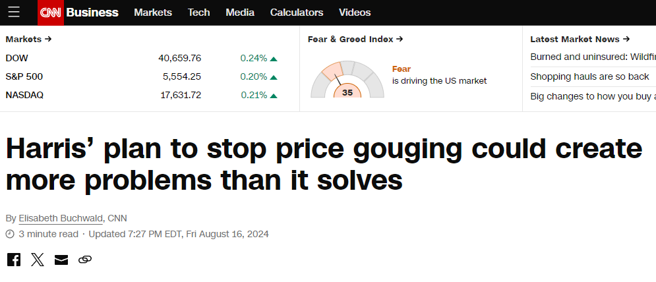Screen dimensions: 656x282
Task: Read 'Shopping hauls are so back' story
Action: (589, 76)
